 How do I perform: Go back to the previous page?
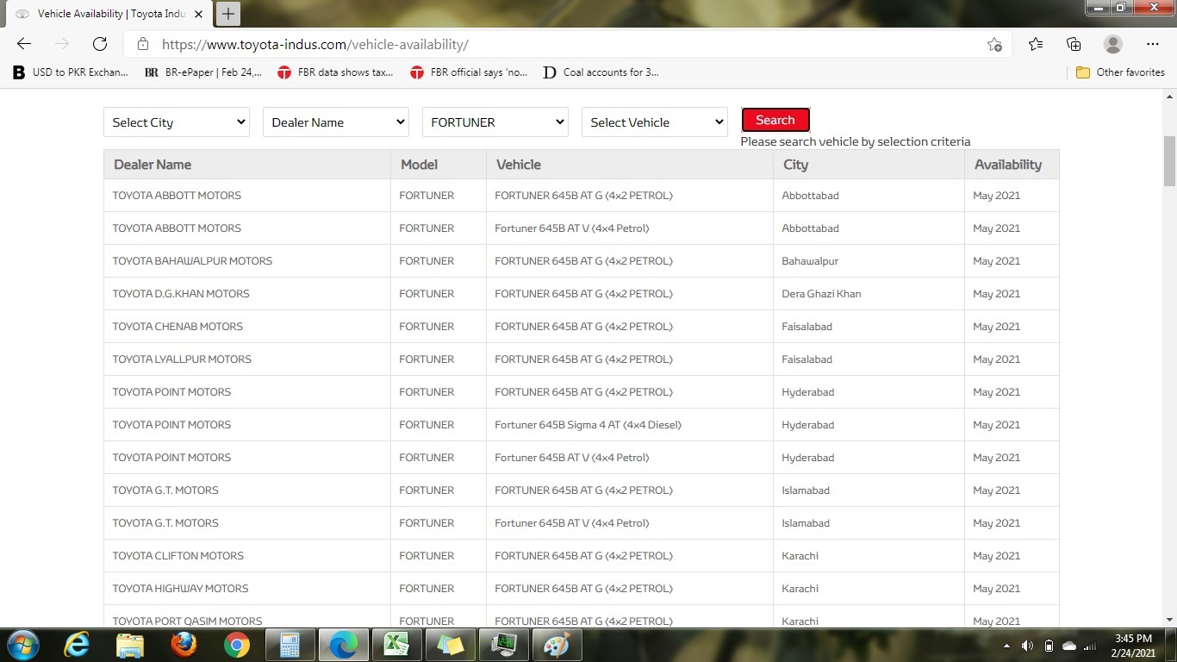pos(24,44)
